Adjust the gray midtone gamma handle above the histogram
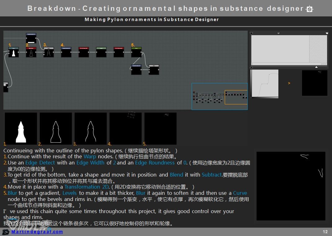 [x=278, y=33]
